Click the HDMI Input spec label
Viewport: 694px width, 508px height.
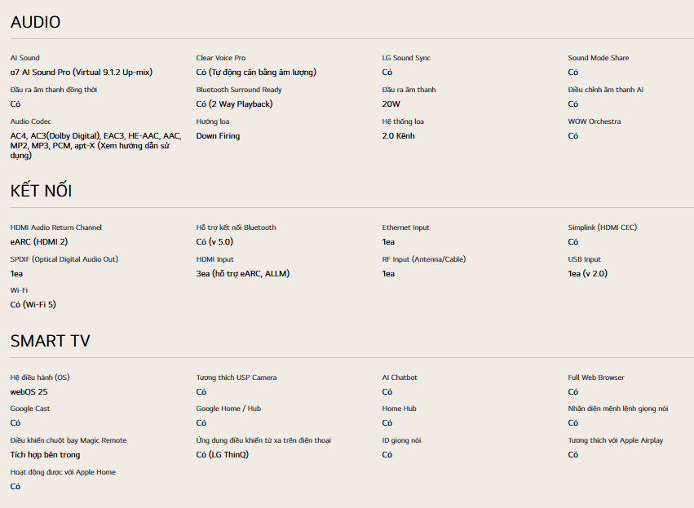click(214, 259)
